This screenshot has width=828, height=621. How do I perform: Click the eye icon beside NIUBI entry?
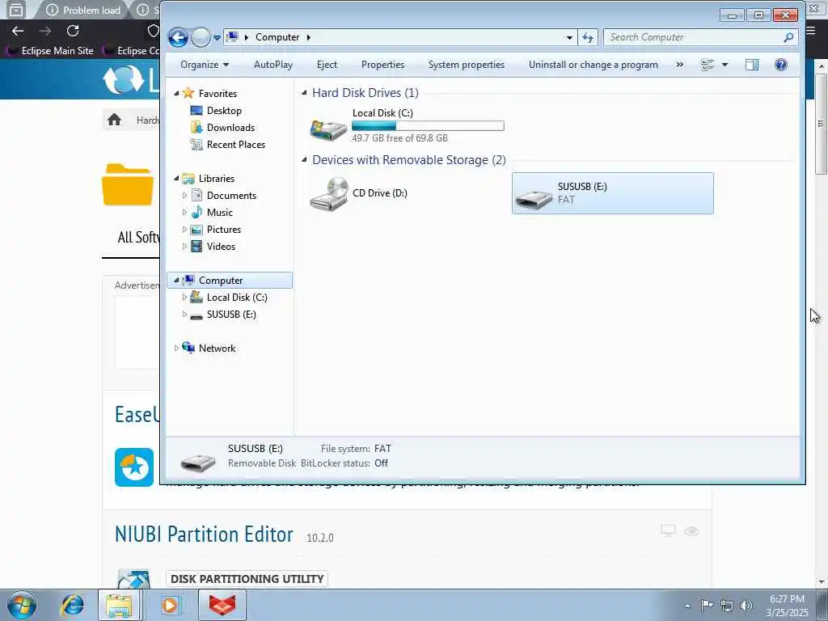click(x=691, y=531)
